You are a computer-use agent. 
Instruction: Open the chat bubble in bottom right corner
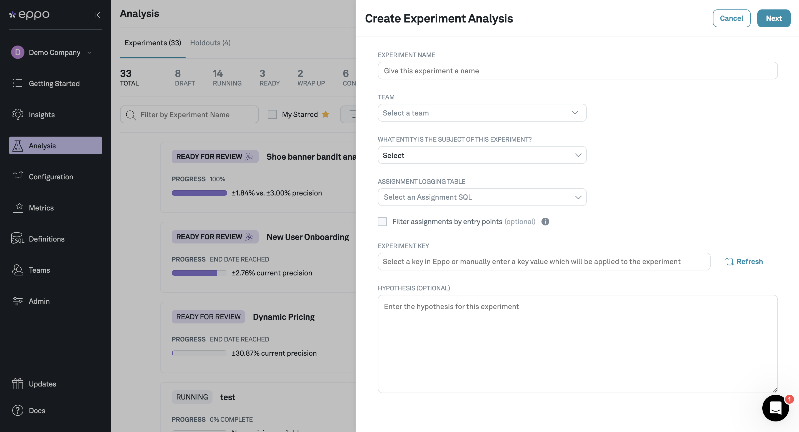point(775,408)
